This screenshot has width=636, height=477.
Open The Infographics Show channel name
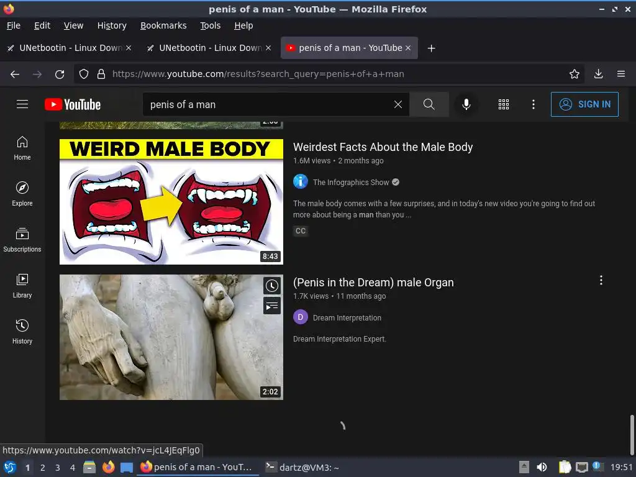coord(351,182)
